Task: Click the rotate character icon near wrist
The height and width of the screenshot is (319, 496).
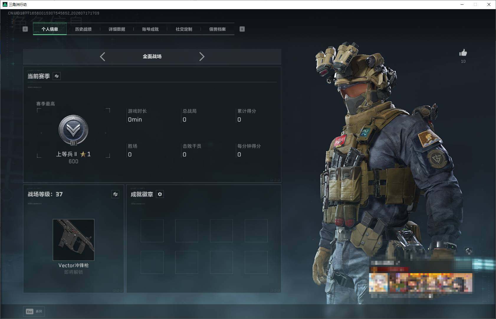Action: point(468,251)
